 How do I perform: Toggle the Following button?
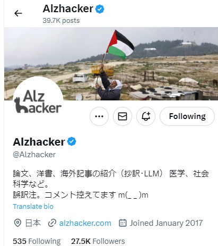187,116
